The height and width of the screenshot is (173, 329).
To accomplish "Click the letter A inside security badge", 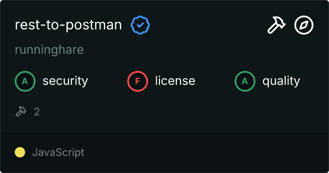I will point(25,81).
